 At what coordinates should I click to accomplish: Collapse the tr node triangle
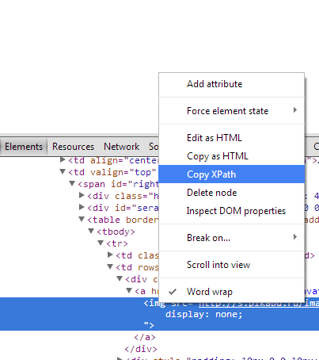[101, 243]
